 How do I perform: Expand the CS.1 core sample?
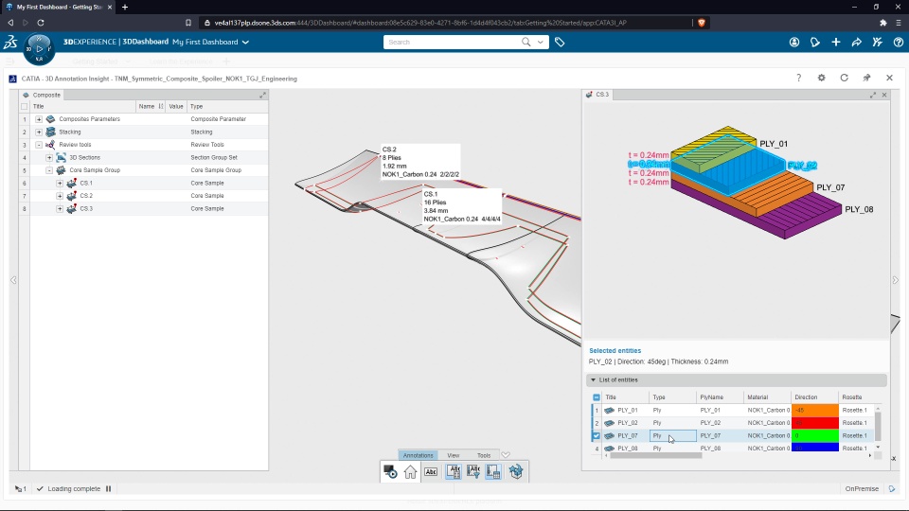(60, 183)
